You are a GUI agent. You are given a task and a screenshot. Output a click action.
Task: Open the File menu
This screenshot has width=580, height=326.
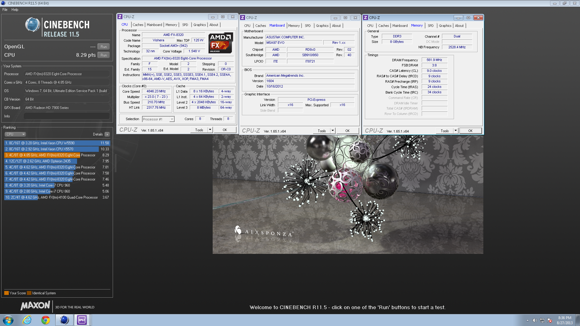click(5, 10)
